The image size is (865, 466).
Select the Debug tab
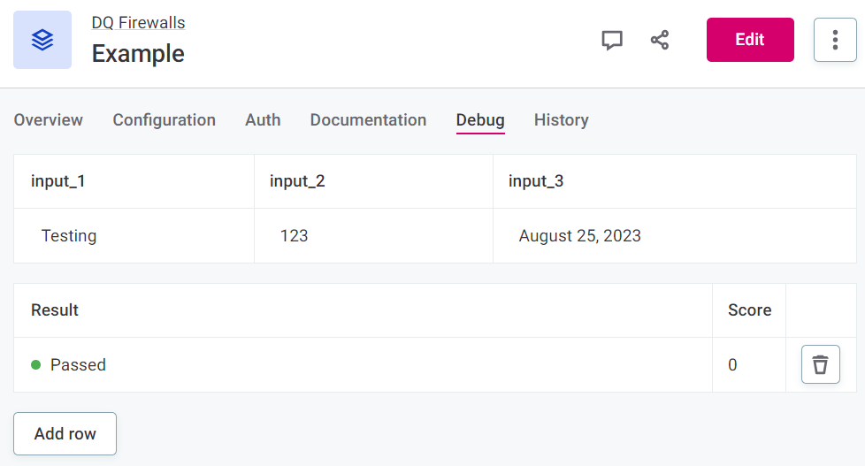point(480,120)
